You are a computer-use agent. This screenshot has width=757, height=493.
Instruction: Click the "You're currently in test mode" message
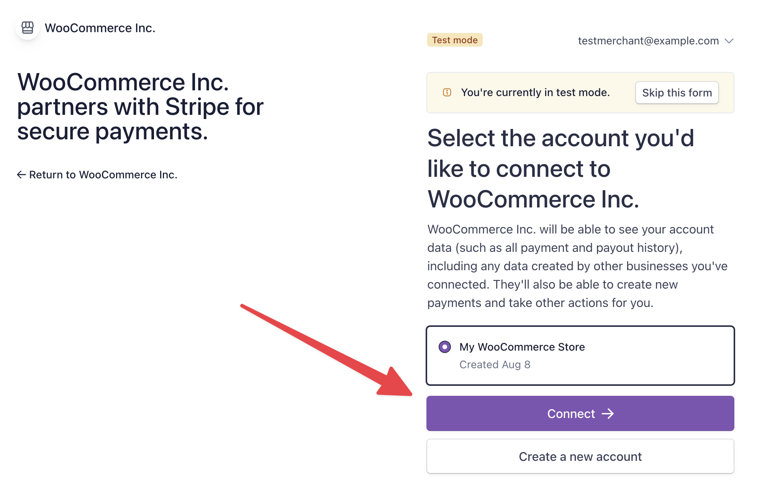(535, 93)
